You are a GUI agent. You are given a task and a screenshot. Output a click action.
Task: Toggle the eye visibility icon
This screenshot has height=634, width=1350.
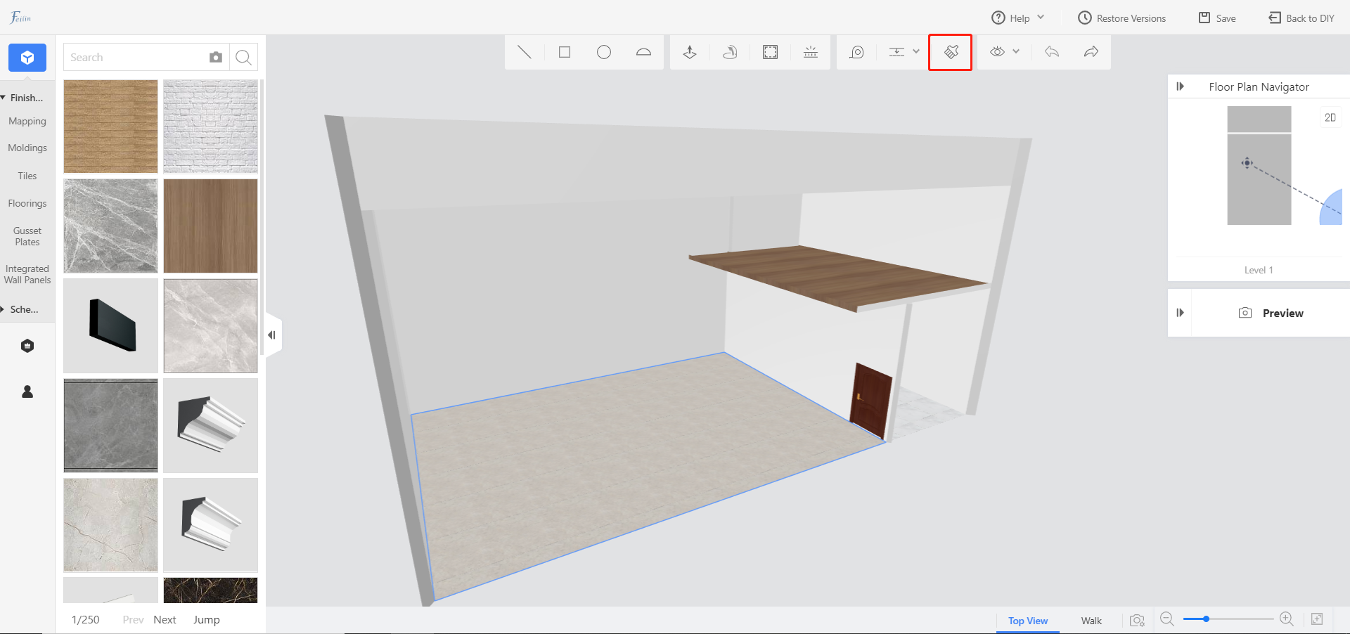pyautogui.click(x=997, y=52)
